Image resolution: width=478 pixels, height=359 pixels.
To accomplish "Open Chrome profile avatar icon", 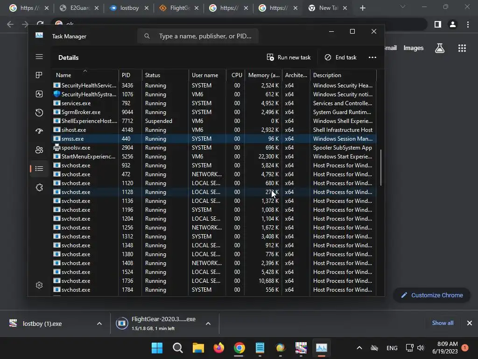I will (453, 24).
